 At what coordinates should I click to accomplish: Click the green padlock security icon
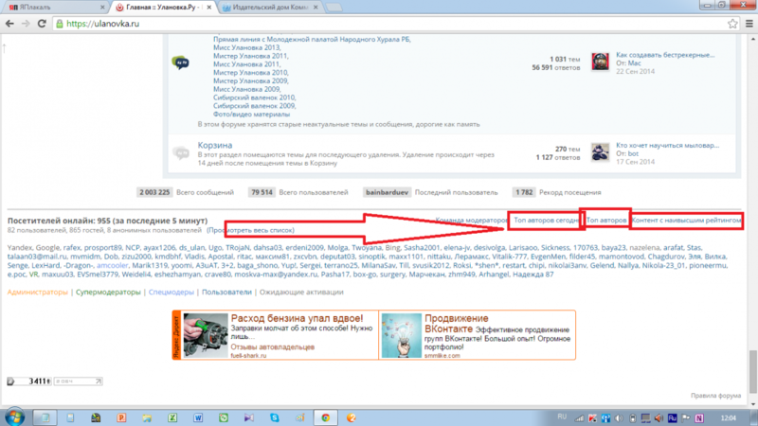click(60, 23)
